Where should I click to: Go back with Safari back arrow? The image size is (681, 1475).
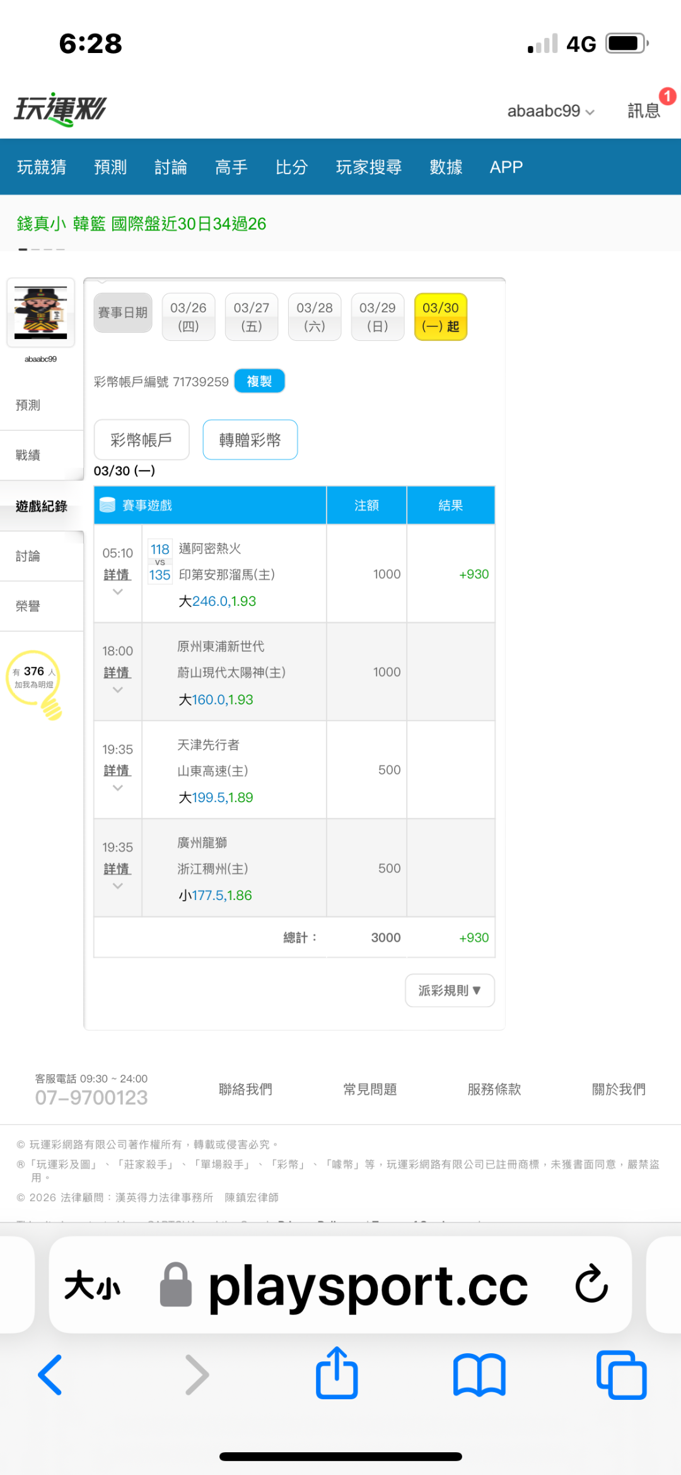pyautogui.click(x=50, y=1375)
